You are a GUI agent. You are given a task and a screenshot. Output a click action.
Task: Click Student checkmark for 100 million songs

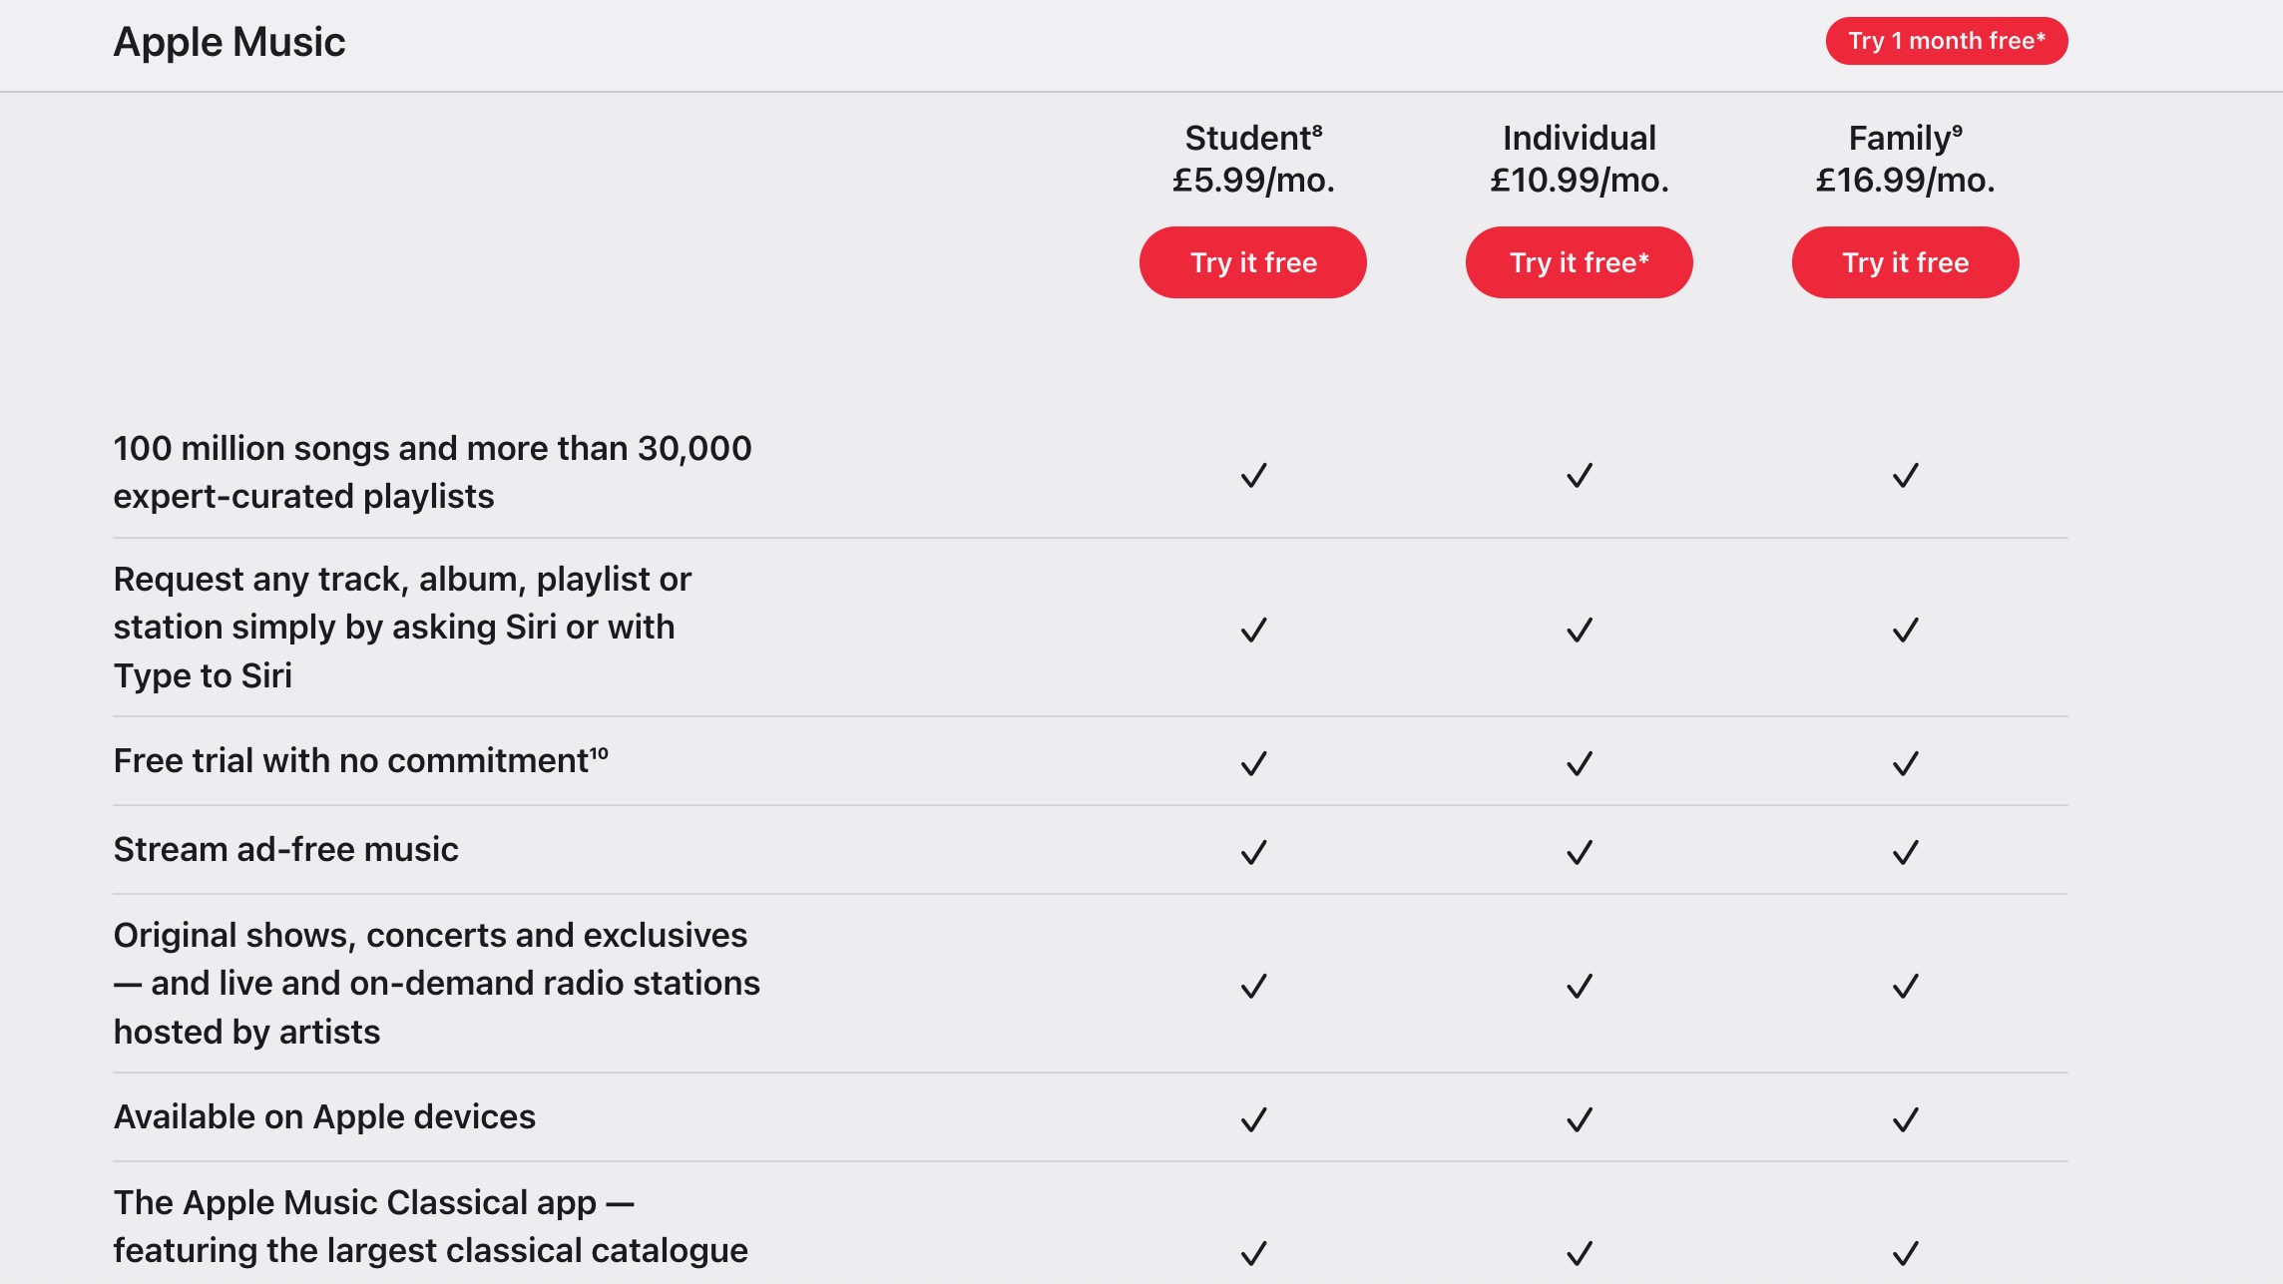click(1253, 475)
